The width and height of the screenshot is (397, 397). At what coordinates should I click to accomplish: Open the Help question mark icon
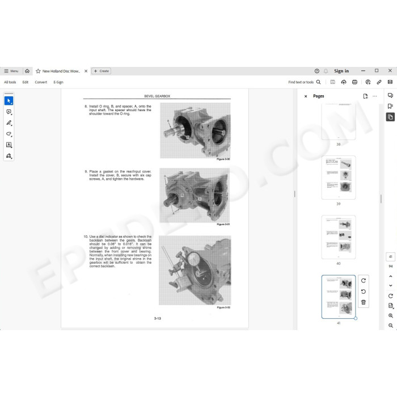(316, 71)
